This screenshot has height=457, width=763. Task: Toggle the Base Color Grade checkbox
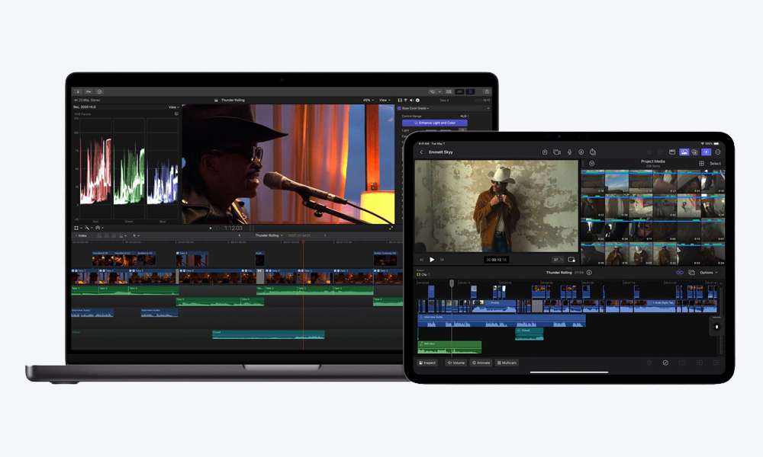(x=399, y=108)
